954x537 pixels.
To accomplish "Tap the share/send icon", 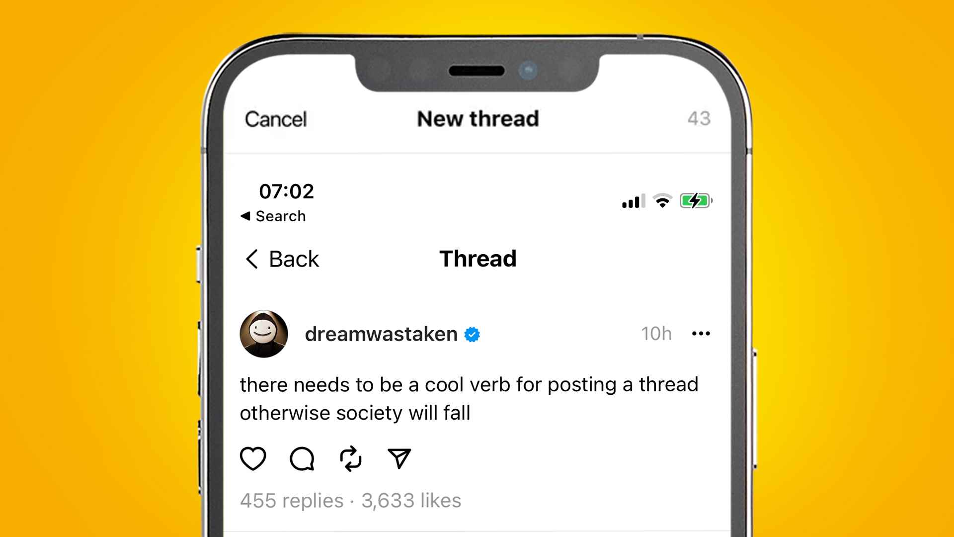I will tap(398, 458).
